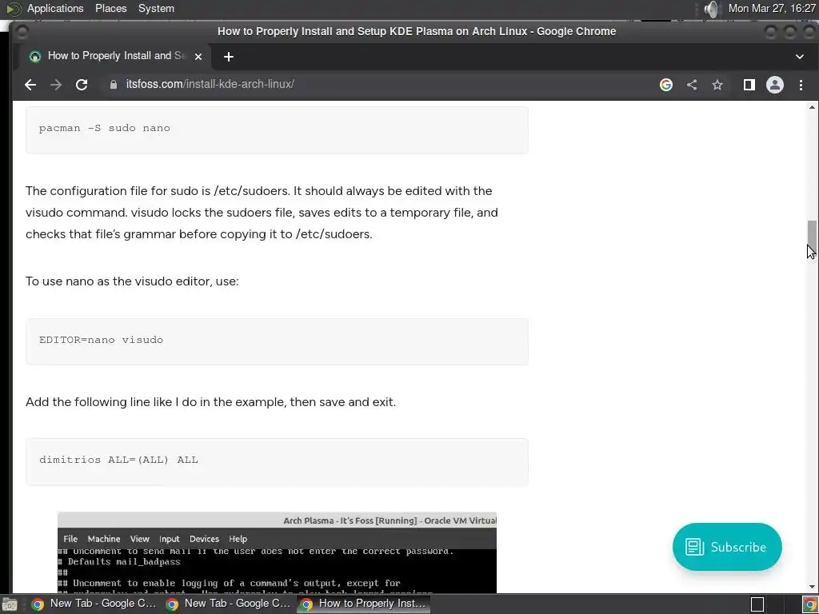The image size is (819, 614).
Task: Open the Places menu
Action: click(x=110, y=8)
